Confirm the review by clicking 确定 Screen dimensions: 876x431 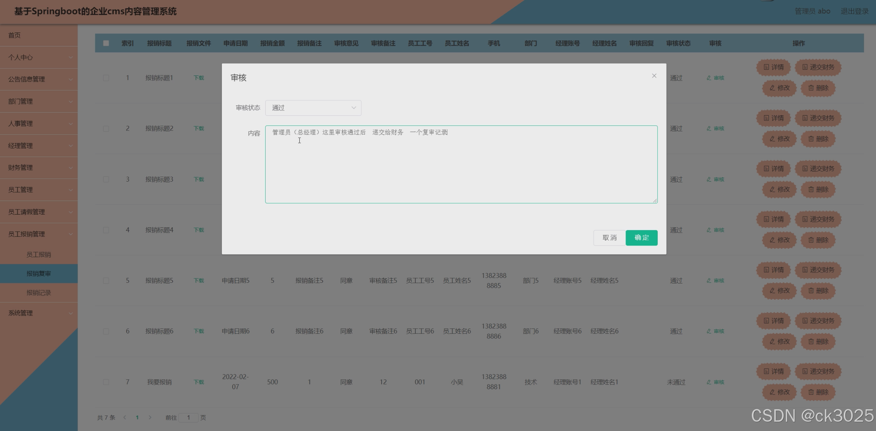pos(641,237)
